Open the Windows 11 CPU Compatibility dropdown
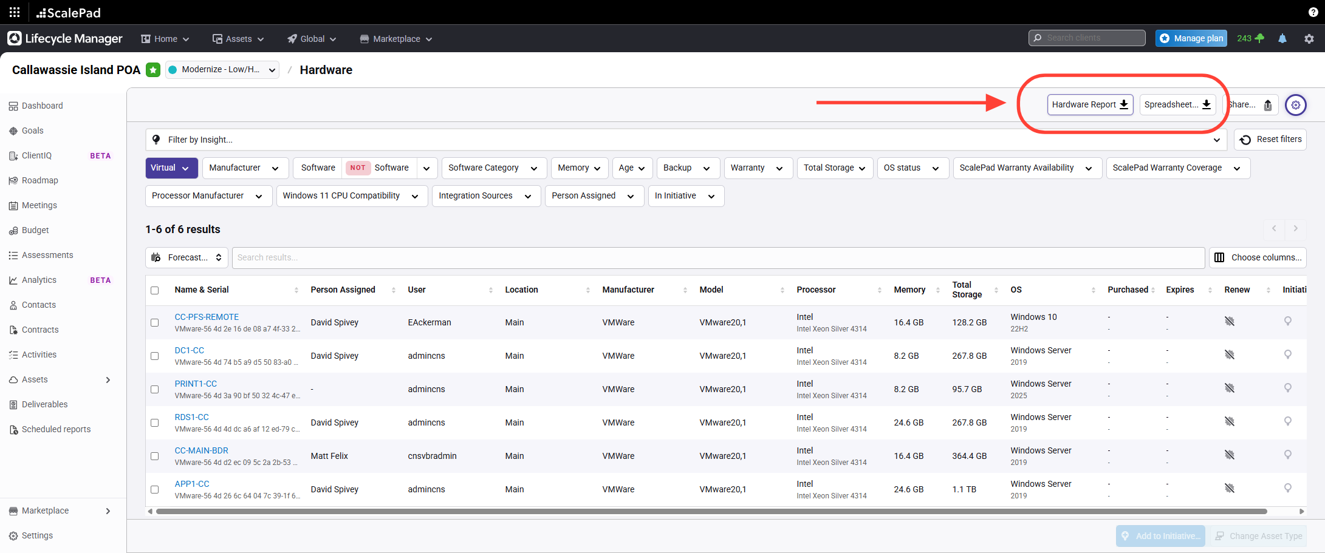Screen dimensions: 1325x553 351,196
